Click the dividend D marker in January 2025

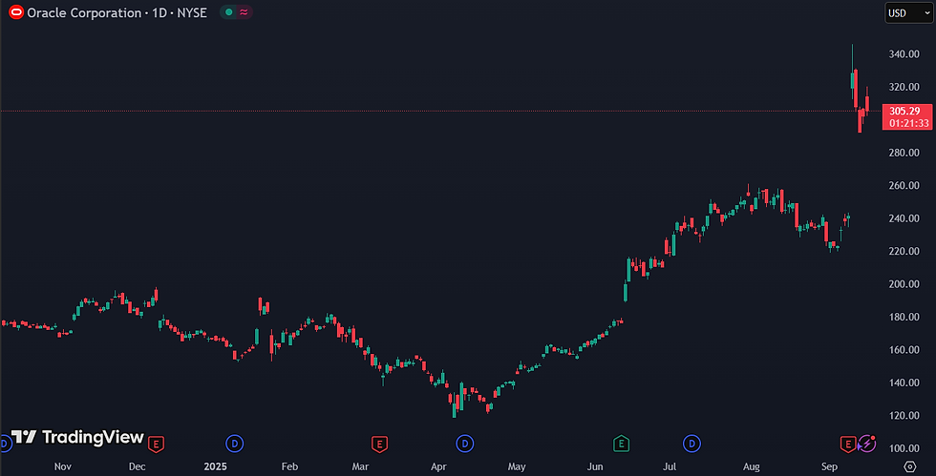click(x=235, y=444)
